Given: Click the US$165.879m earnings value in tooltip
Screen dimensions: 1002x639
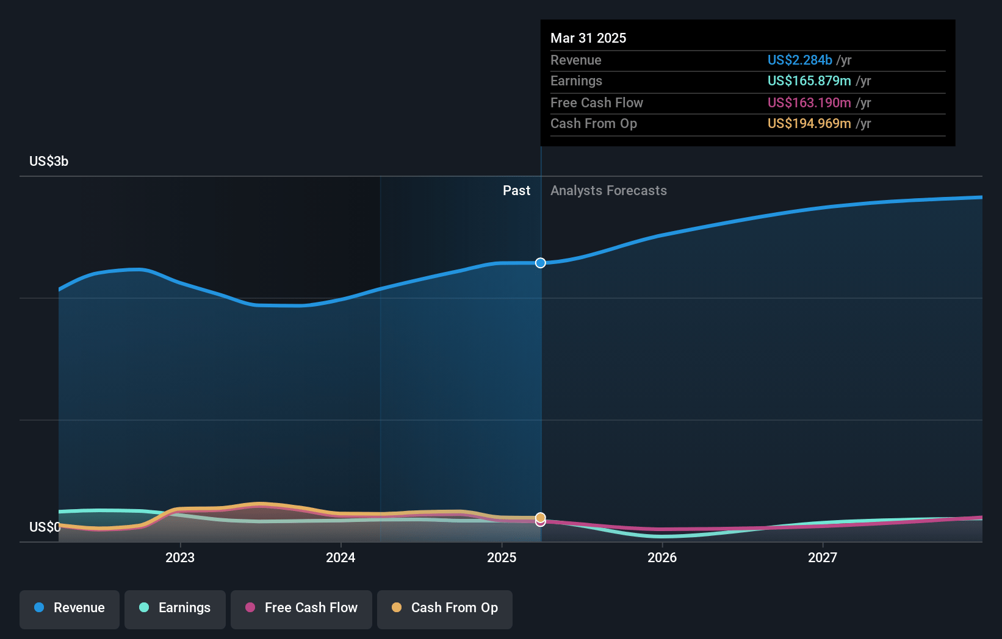Looking at the screenshot, I should coord(809,80).
